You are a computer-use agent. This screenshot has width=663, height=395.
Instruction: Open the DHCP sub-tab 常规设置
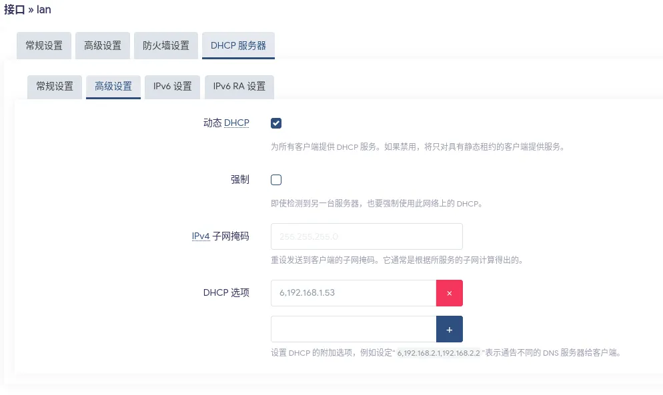tap(55, 86)
